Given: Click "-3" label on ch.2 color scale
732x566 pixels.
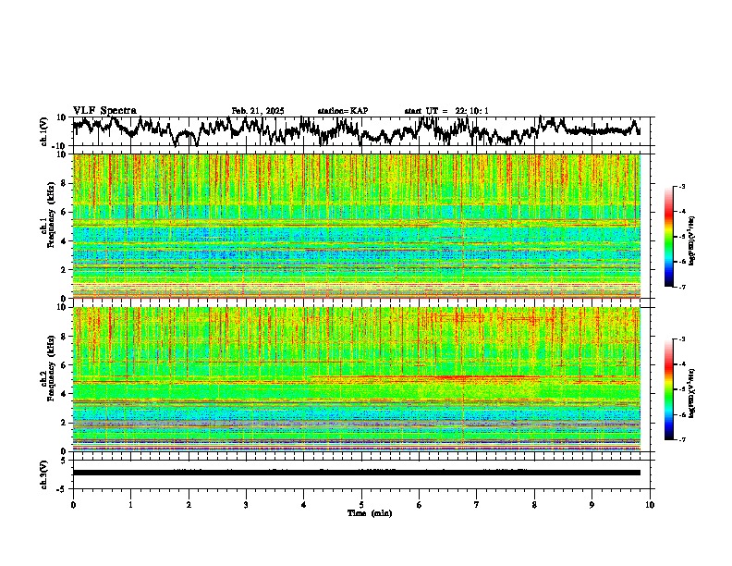Looking at the screenshot, I should pyautogui.click(x=681, y=339).
